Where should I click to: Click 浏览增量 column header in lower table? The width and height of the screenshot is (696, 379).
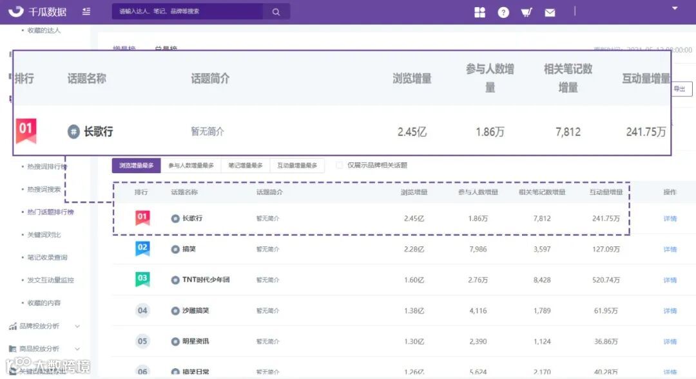[414, 192]
